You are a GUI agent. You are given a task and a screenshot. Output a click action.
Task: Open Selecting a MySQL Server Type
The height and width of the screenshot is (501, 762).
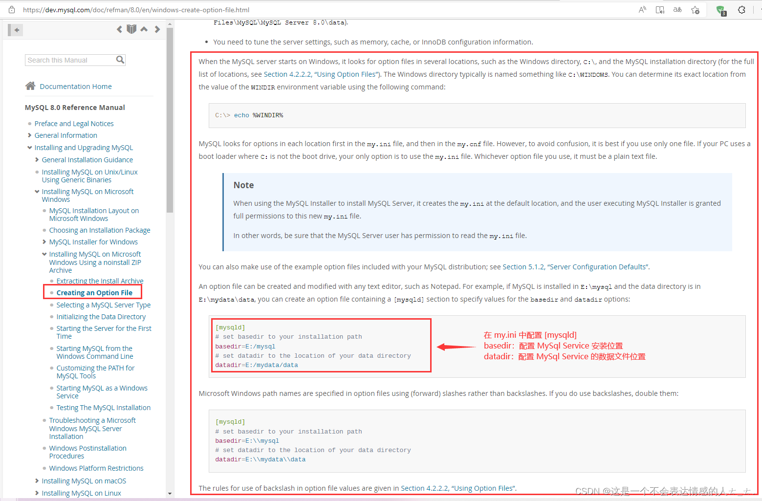104,305
